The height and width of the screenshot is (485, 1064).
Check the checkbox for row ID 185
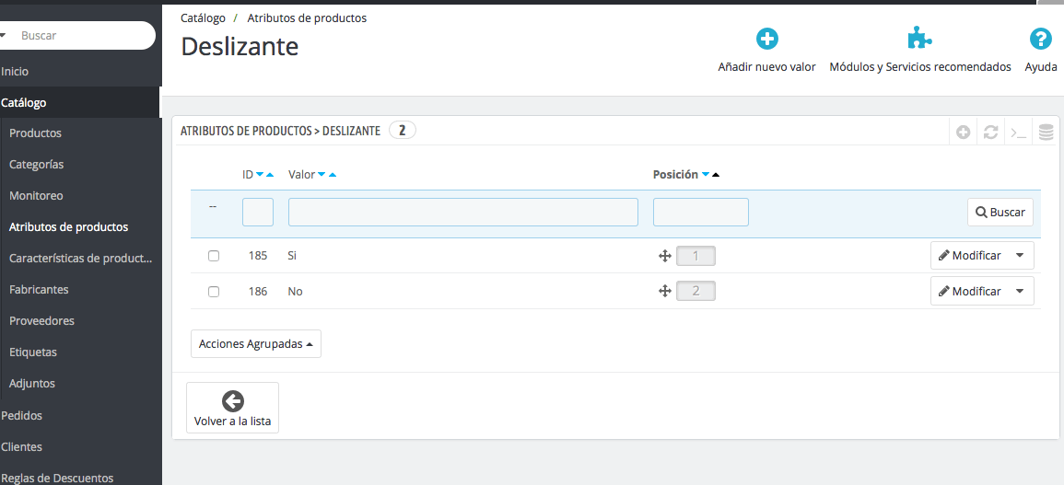214,256
